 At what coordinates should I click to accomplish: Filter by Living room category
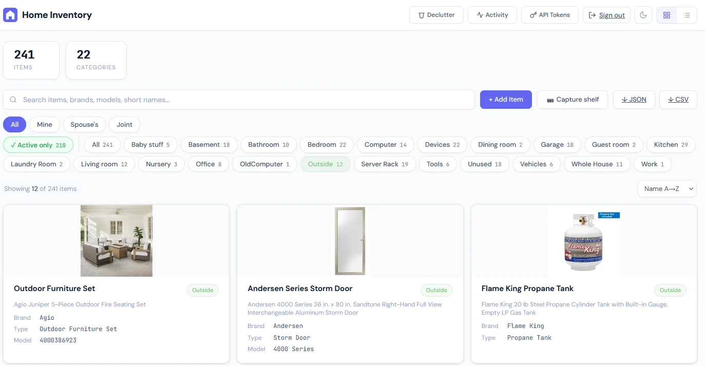tap(104, 164)
